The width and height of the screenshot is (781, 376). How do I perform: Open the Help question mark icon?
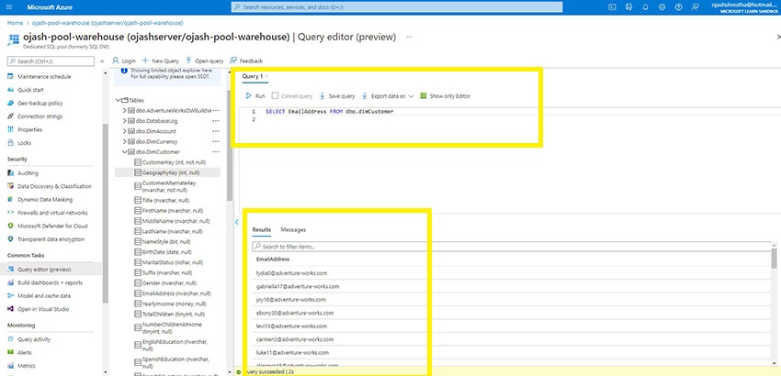point(678,7)
